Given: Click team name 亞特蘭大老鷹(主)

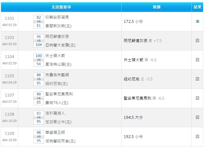Looking at the screenshot, I should [x=60, y=45].
